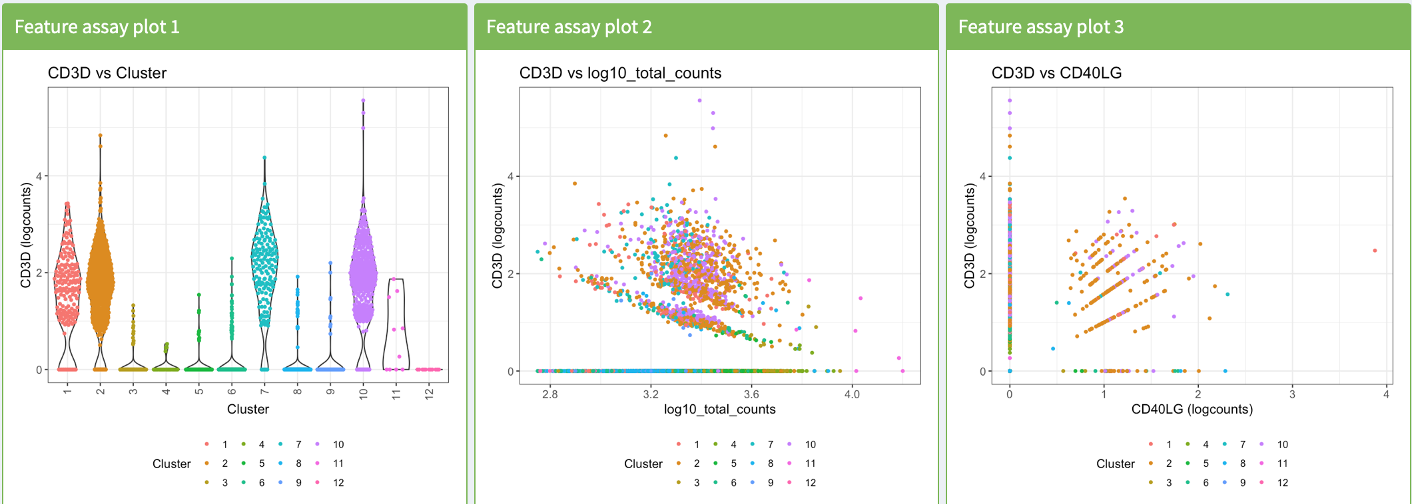Image resolution: width=1412 pixels, height=504 pixels.
Task: Click the "CD3D vs log10_total_counts" plot title
Action: coord(620,73)
